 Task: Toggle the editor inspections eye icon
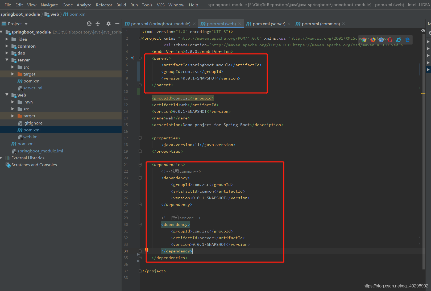pos(423,31)
